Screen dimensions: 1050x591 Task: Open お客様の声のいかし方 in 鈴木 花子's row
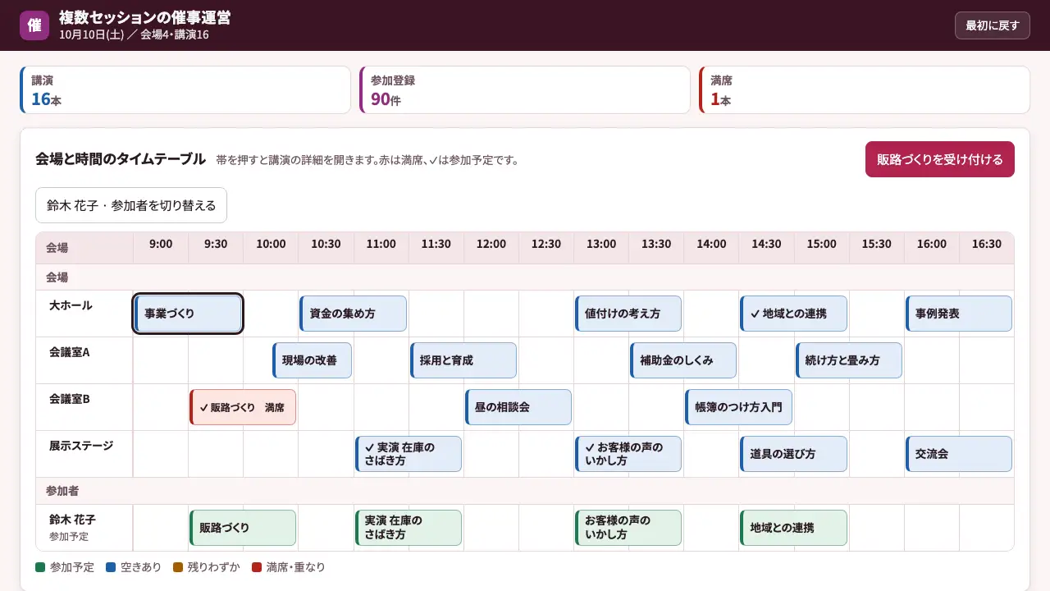tap(628, 528)
